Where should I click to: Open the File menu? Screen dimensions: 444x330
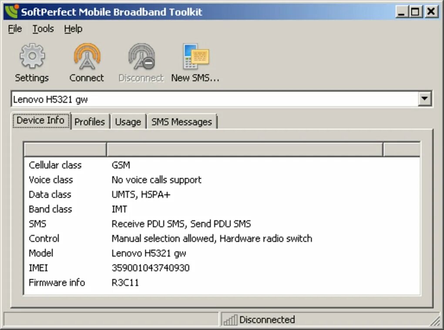tap(14, 29)
